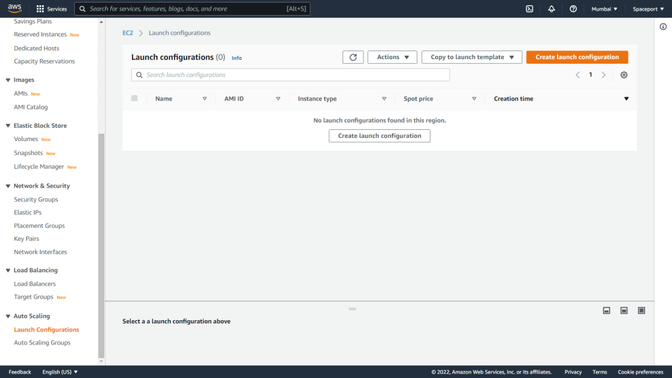Open the info panel icon on right edge
This screenshot has height=378, width=672.
click(x=663, y=26)
